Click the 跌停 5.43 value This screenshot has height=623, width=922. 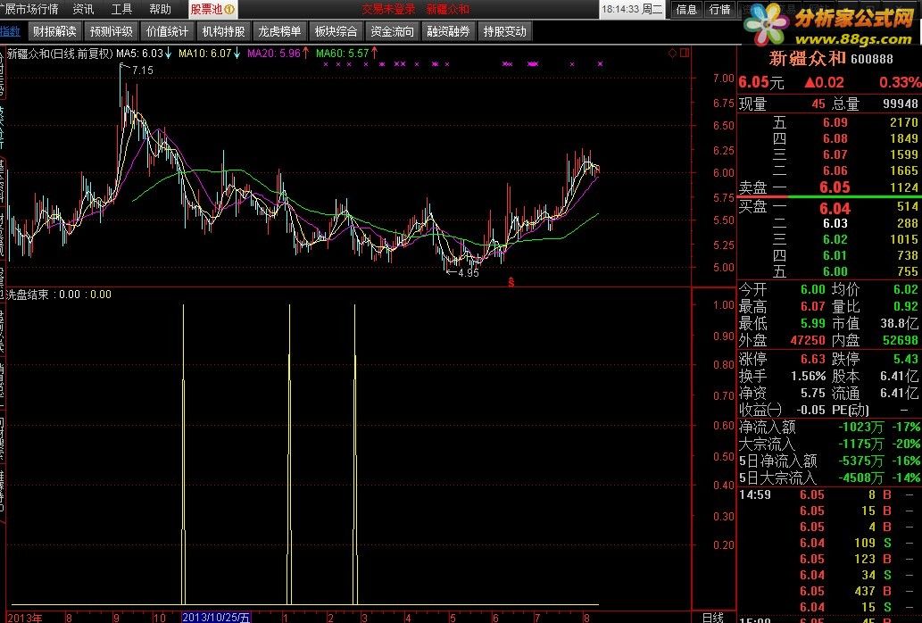(906, 359)
